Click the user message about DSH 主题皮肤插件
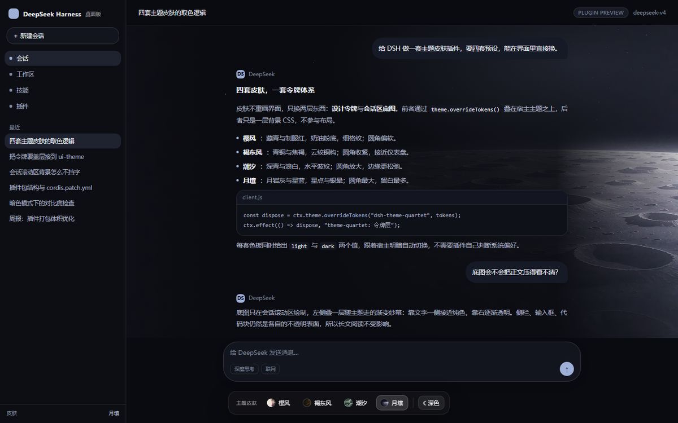678x423 pixels. 470,48
